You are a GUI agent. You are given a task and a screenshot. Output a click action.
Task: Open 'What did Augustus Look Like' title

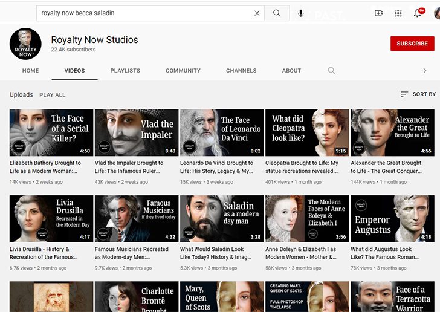click(x=385, y=253)
